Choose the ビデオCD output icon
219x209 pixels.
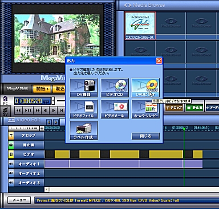tap(115, 88)
